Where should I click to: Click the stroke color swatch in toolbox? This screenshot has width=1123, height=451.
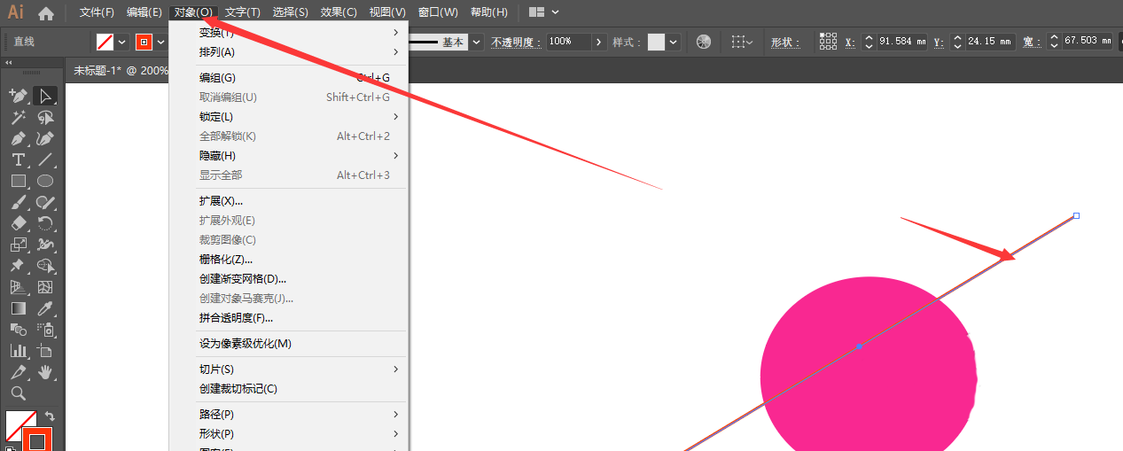point(37,440)
